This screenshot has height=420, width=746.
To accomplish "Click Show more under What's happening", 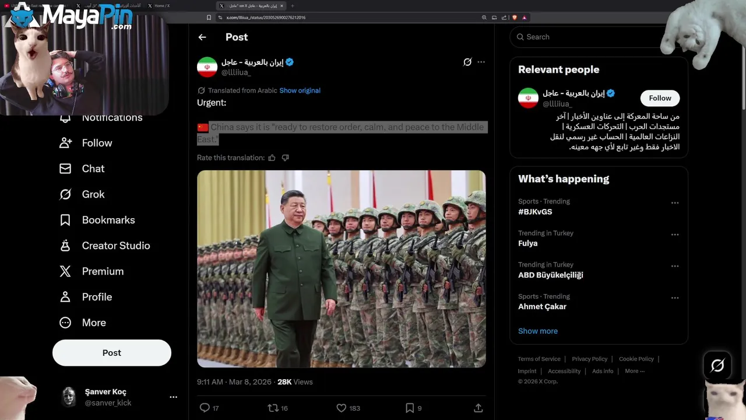I will [538, 331].
